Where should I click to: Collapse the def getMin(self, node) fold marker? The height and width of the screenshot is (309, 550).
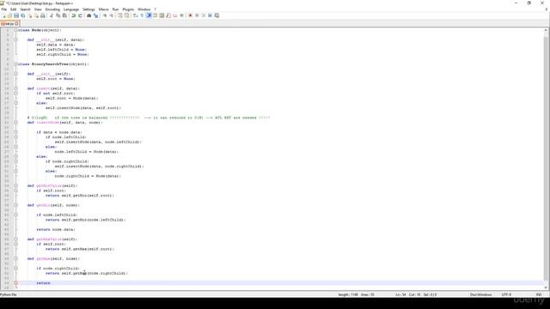(x=15, y=205)
